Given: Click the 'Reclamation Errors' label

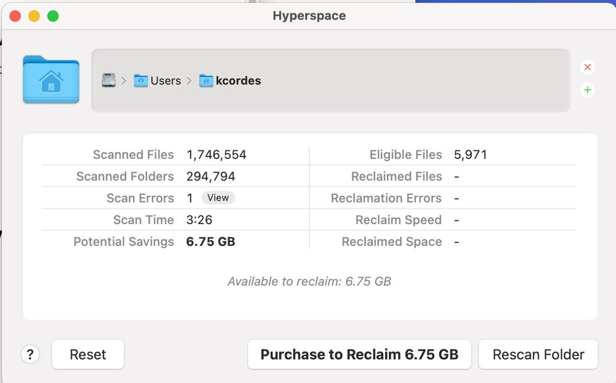Looking at the screenshot, I should tap(386, 198).
